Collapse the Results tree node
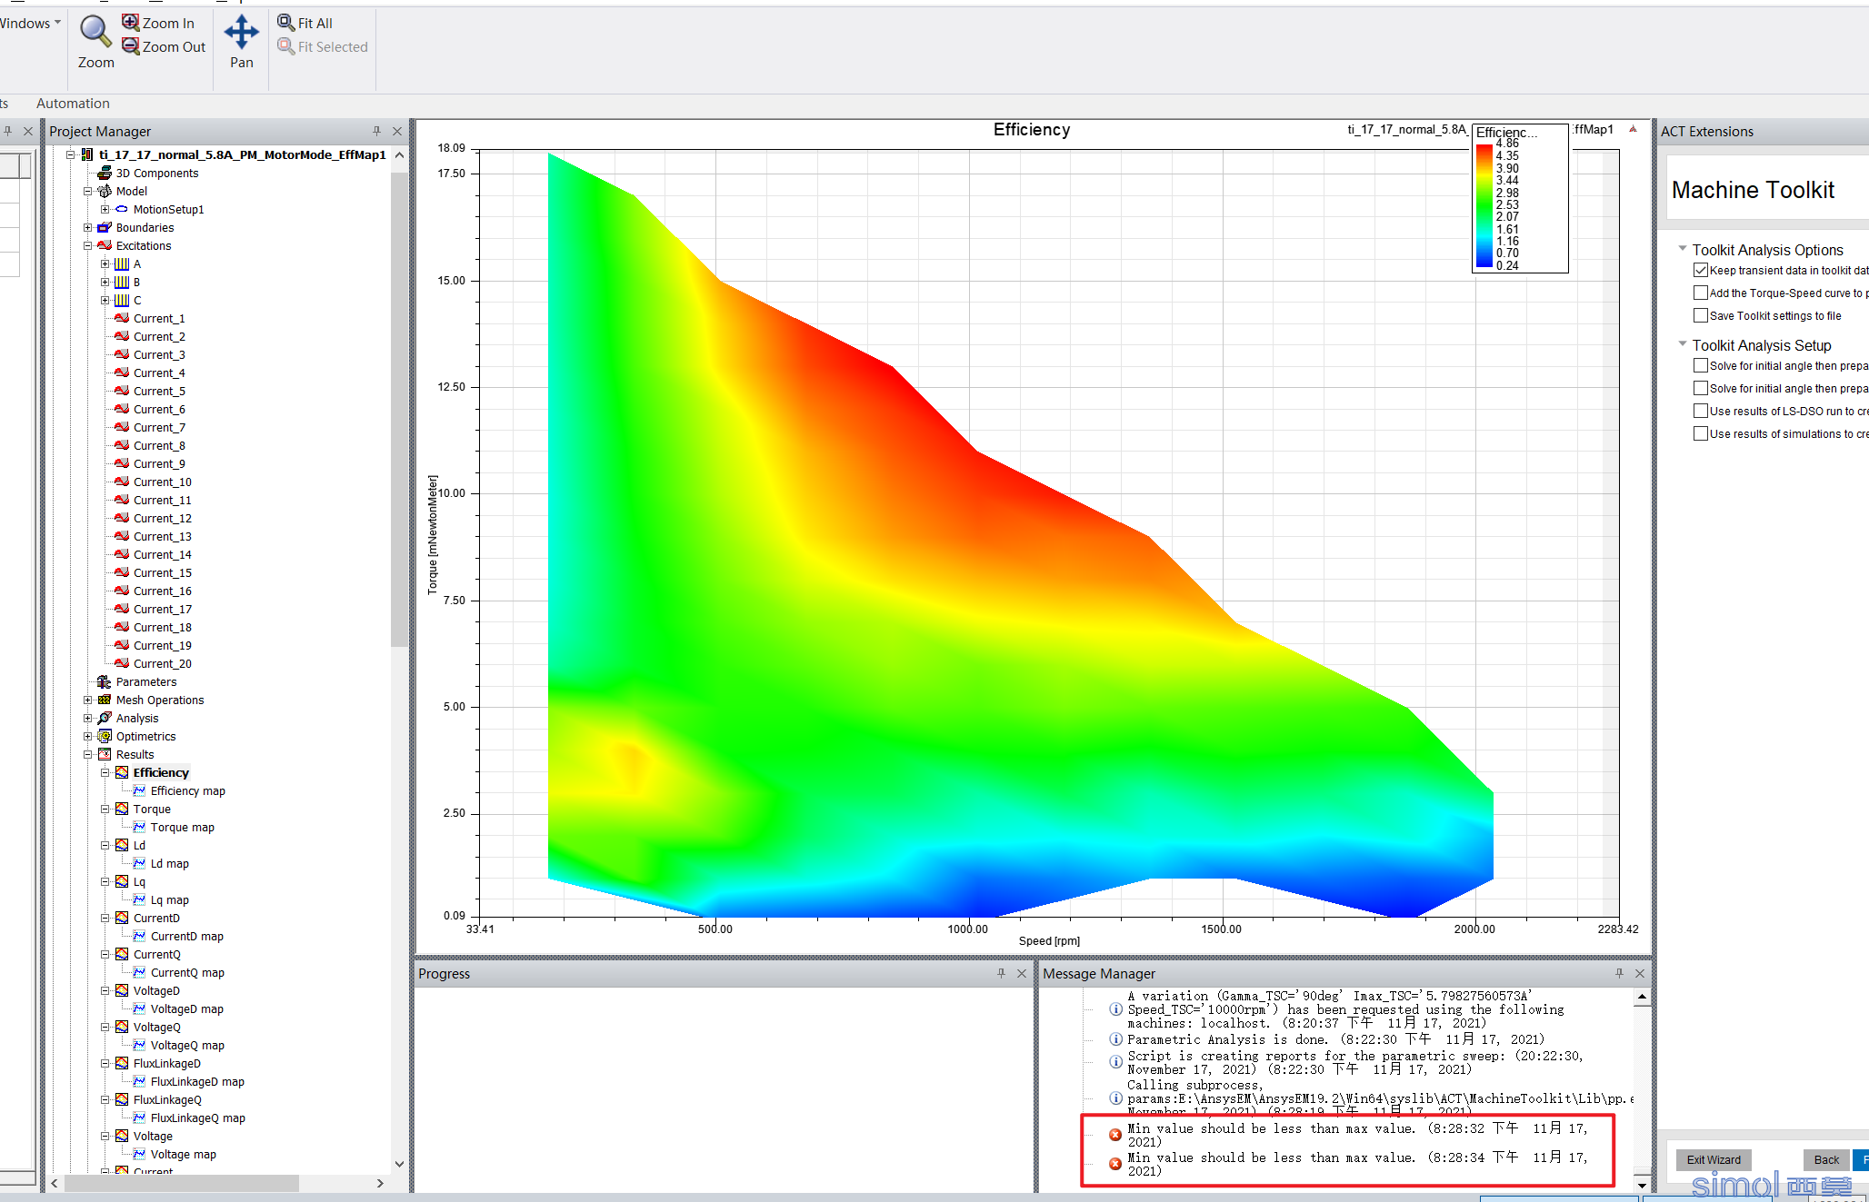 tap(88, 754)
